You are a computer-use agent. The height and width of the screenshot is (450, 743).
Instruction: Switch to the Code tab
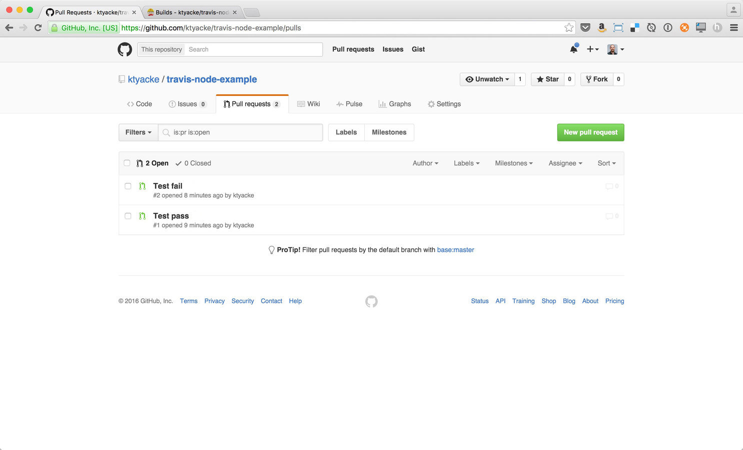pos(140,104)
